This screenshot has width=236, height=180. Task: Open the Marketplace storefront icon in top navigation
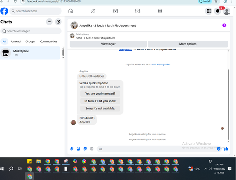(138, 11)
